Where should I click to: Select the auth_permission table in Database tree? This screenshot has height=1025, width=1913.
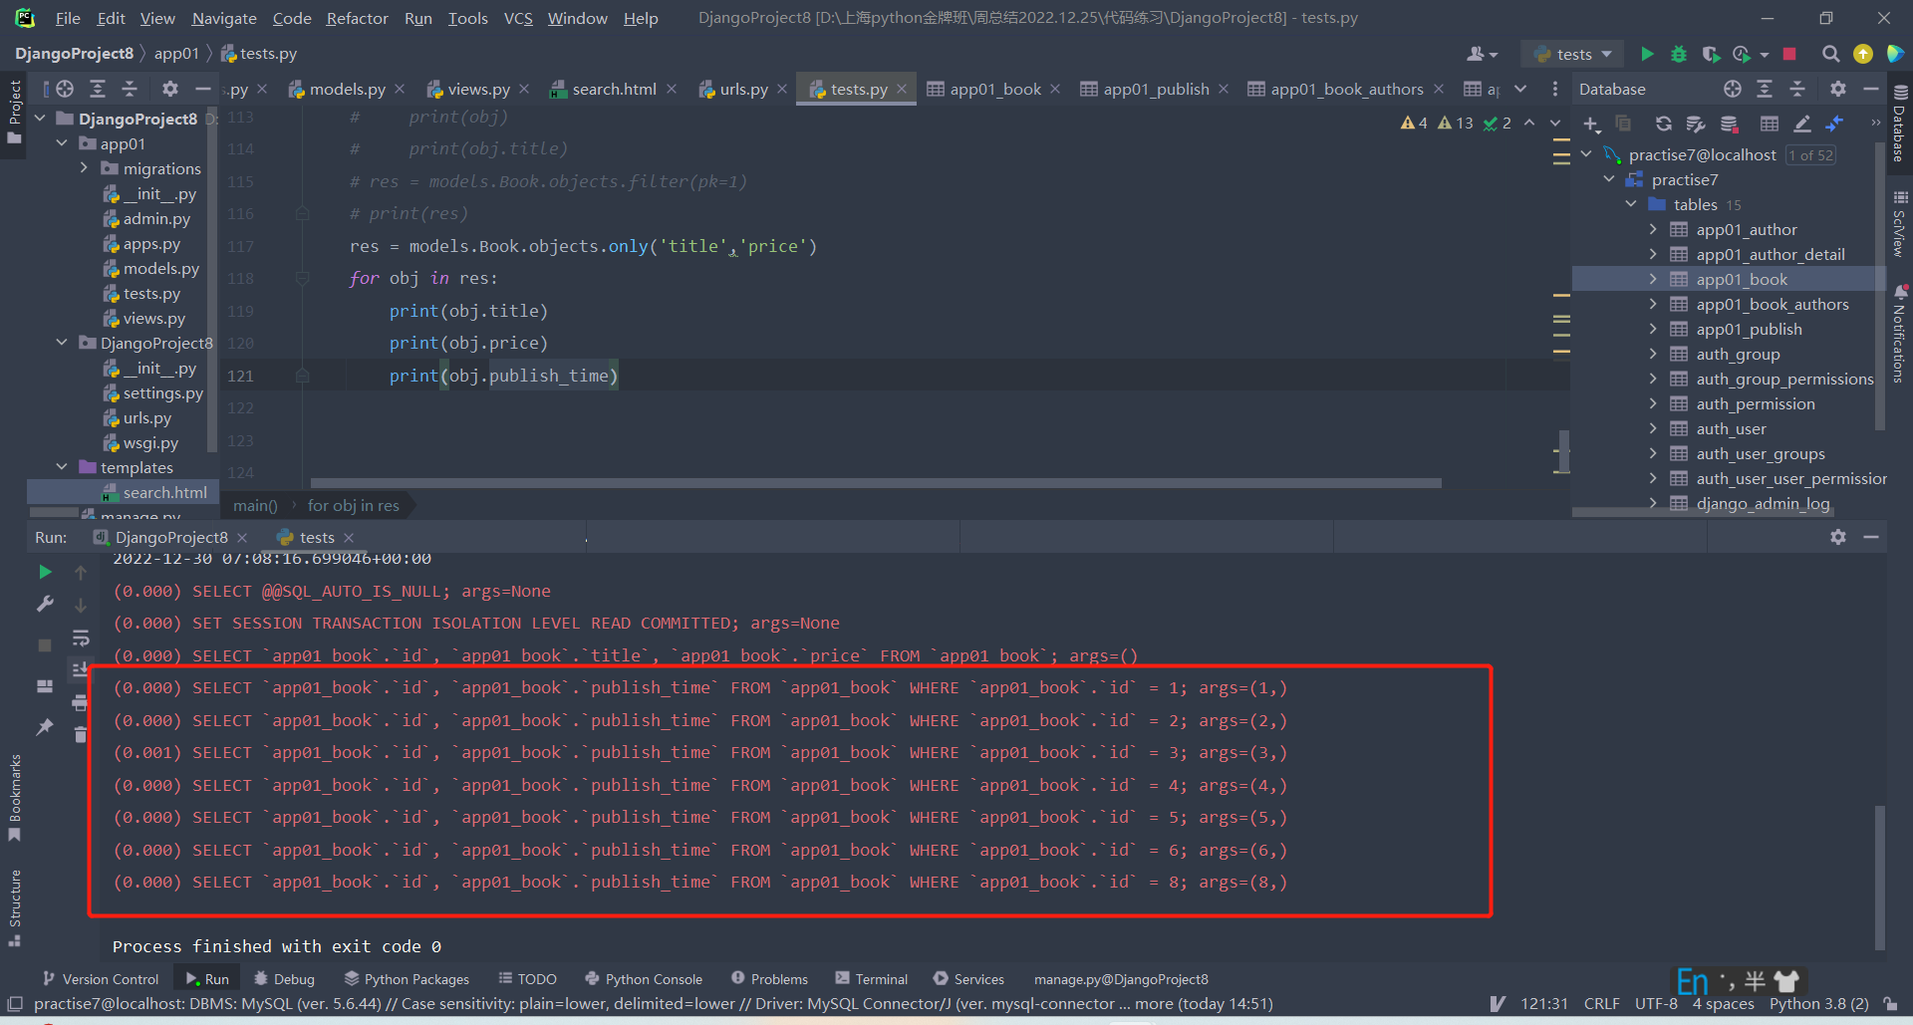click(x=1755, y=403)
